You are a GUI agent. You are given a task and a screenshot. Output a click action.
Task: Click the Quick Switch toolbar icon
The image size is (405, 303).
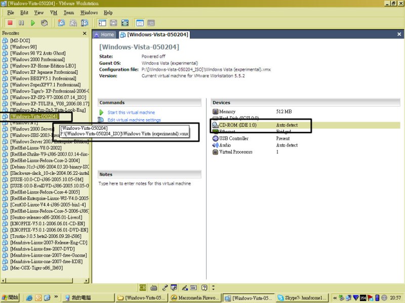[x=113, y=23]
